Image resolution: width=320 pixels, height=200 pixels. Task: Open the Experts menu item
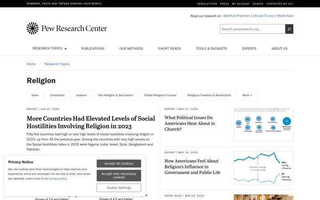tap(249, 48)
